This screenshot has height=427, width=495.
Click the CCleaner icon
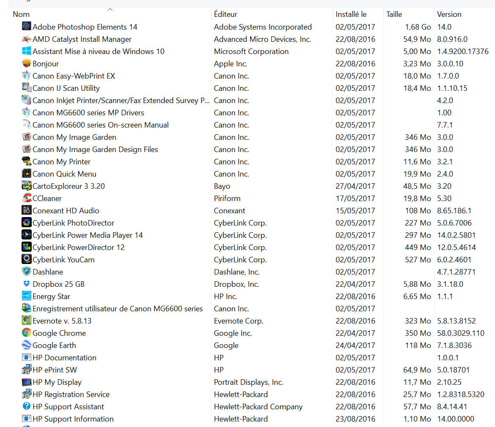(x=27, y=198)
